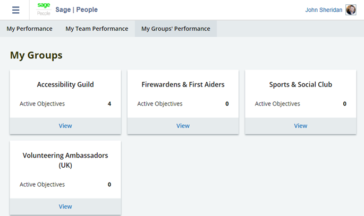Click the Volunteering Ambassadors (UK) title

pos(65,160)
